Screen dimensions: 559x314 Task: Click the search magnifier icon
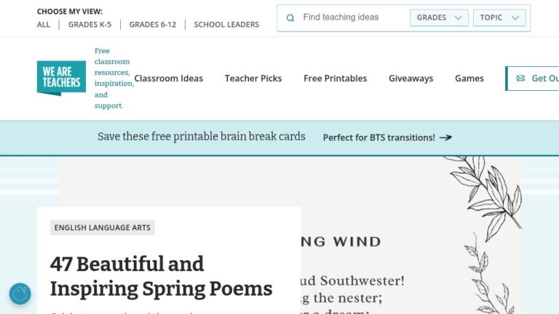point(290,17)
